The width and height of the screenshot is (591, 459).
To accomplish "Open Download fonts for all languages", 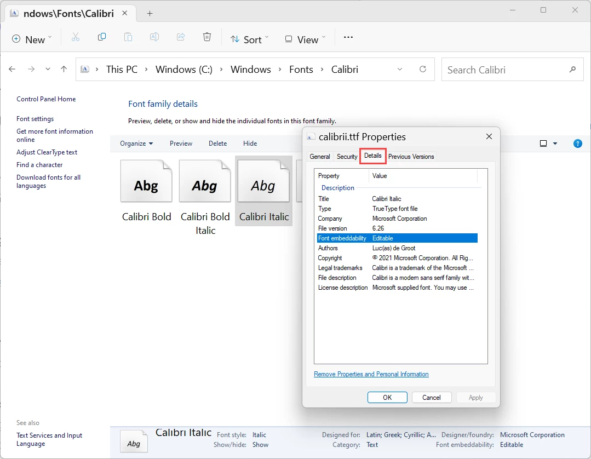I will pos(48,181).
